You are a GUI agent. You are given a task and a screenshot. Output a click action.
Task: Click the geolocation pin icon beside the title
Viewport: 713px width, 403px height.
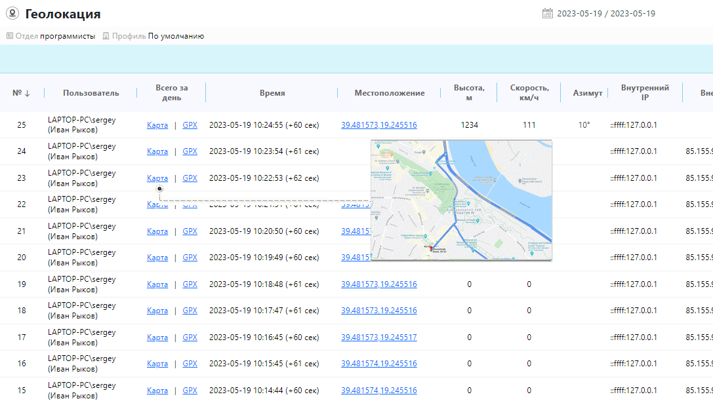tap(12, 14)
